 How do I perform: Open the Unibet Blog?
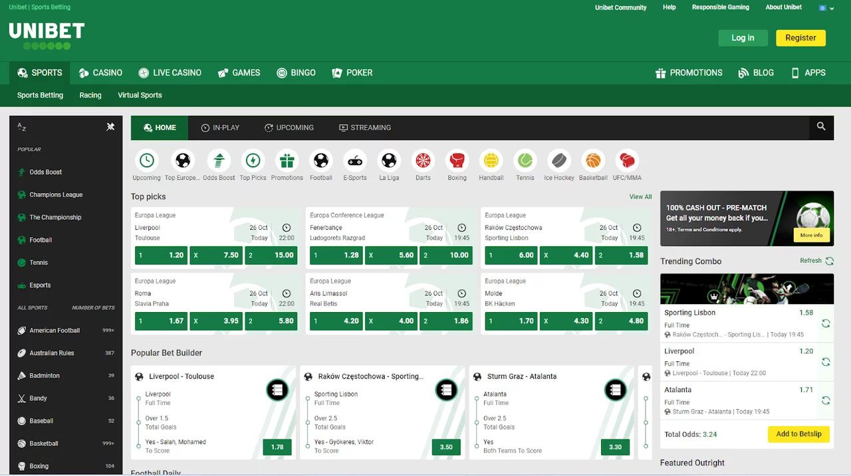pyautogui.click(x=756, y=73)
